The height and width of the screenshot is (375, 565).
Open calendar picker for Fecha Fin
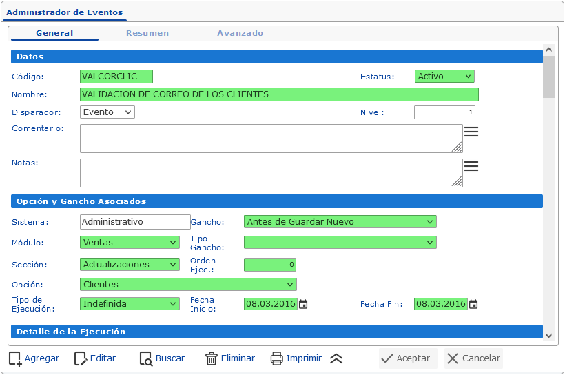473,304
